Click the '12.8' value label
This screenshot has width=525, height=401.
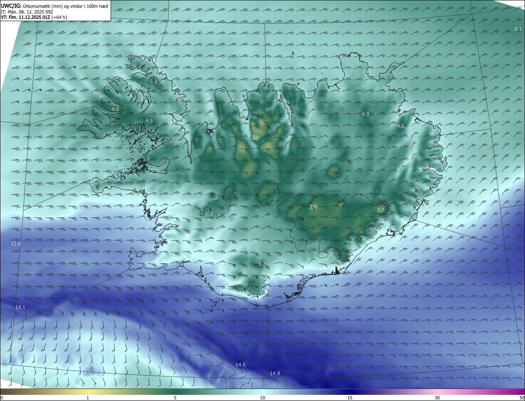[x=16, y=244]
